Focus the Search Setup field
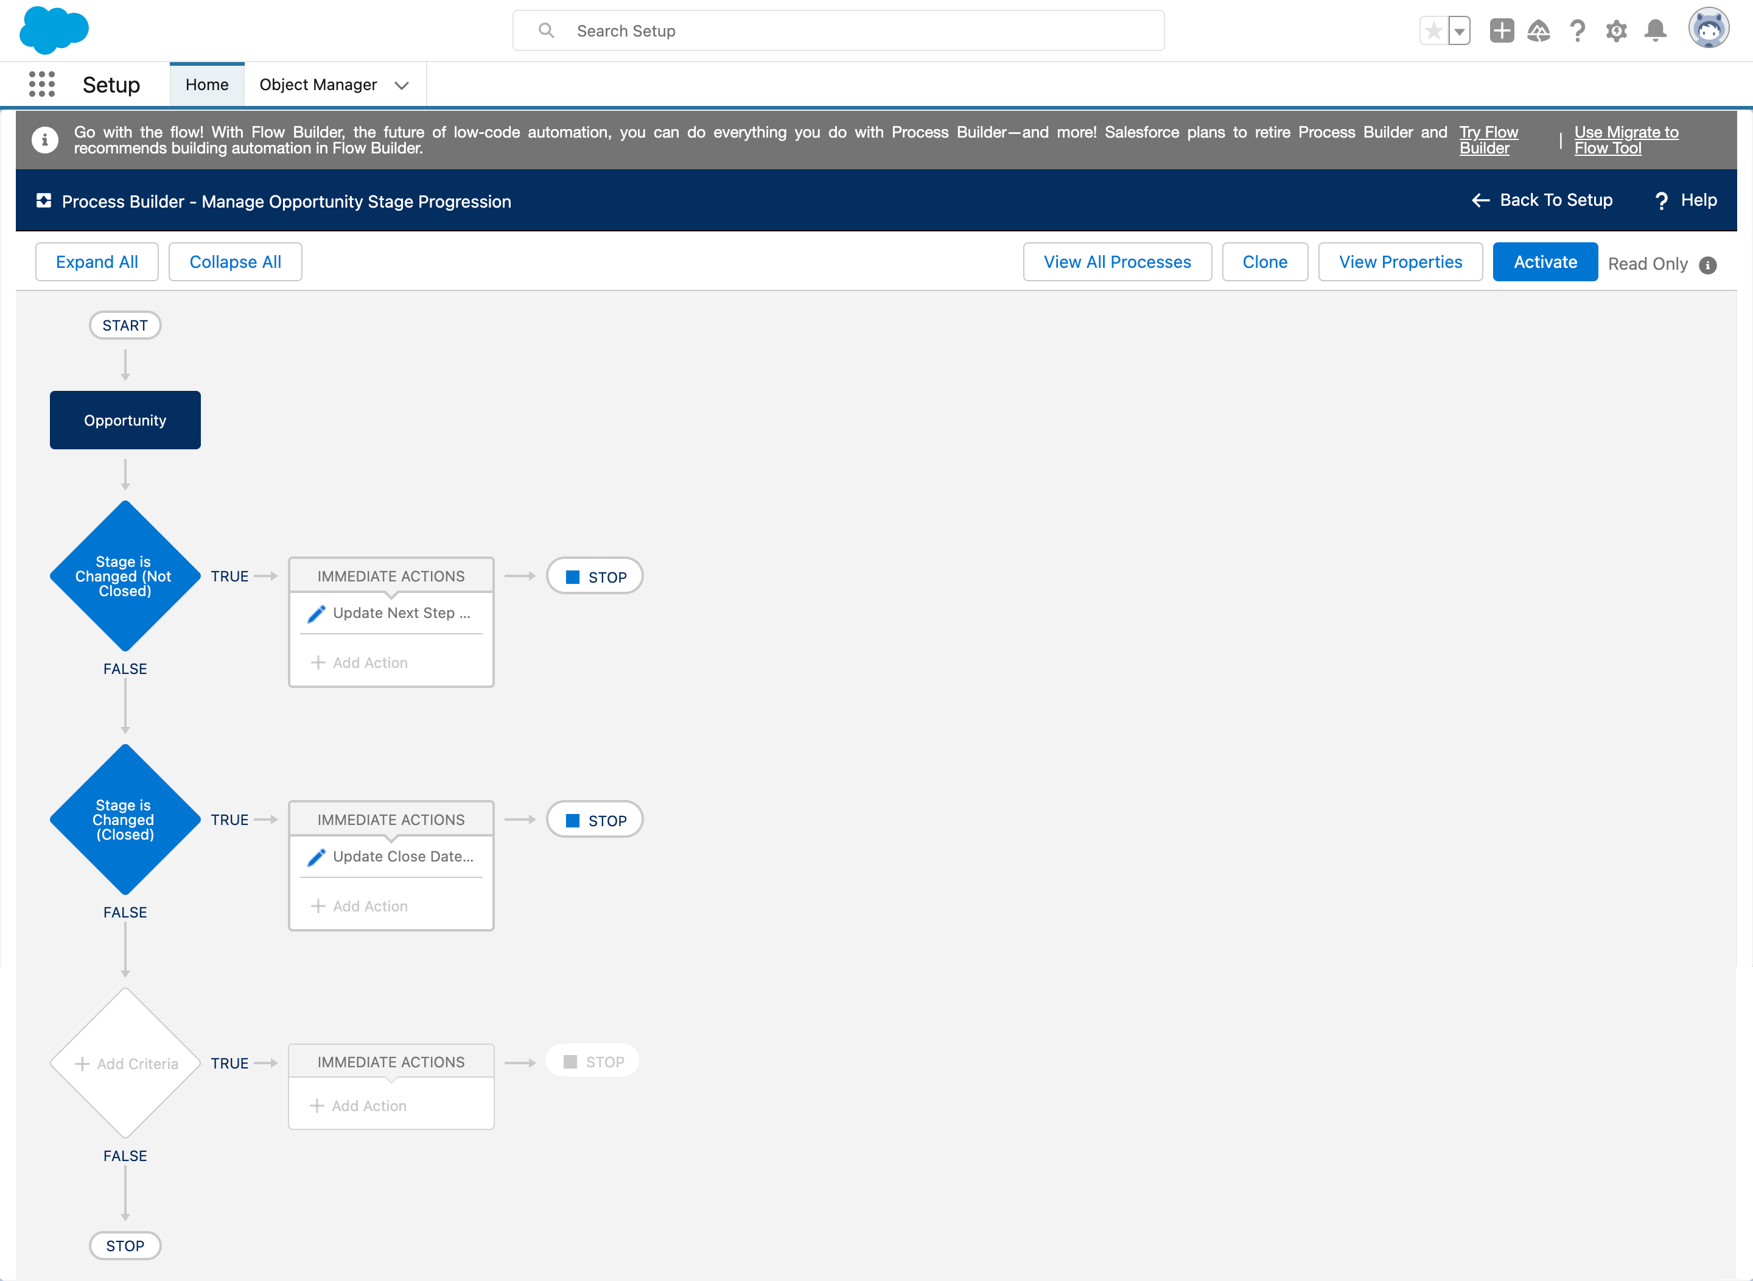This screenshot has height=1281, width=1753. coord(838,30)
